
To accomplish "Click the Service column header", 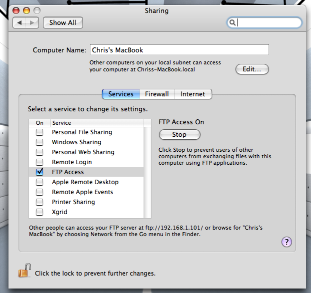I will click(96, 123).
